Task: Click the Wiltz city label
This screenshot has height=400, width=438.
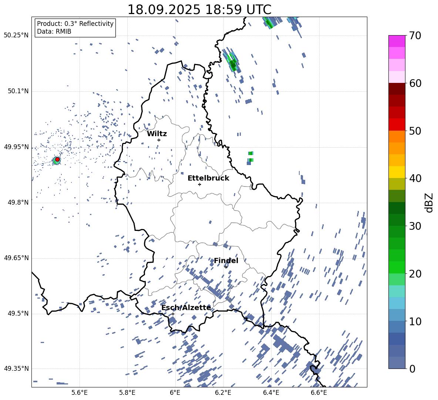Action: click(157, 134)
